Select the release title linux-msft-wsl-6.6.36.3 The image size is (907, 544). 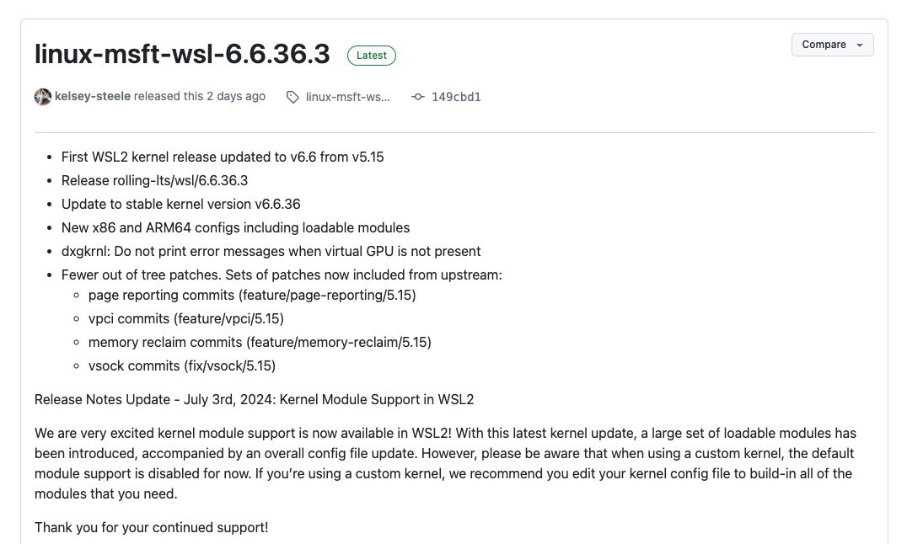coord(182,54)
